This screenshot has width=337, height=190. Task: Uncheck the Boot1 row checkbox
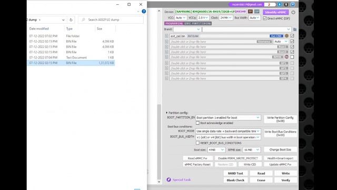pyautogui.click(x=292, y=46)
